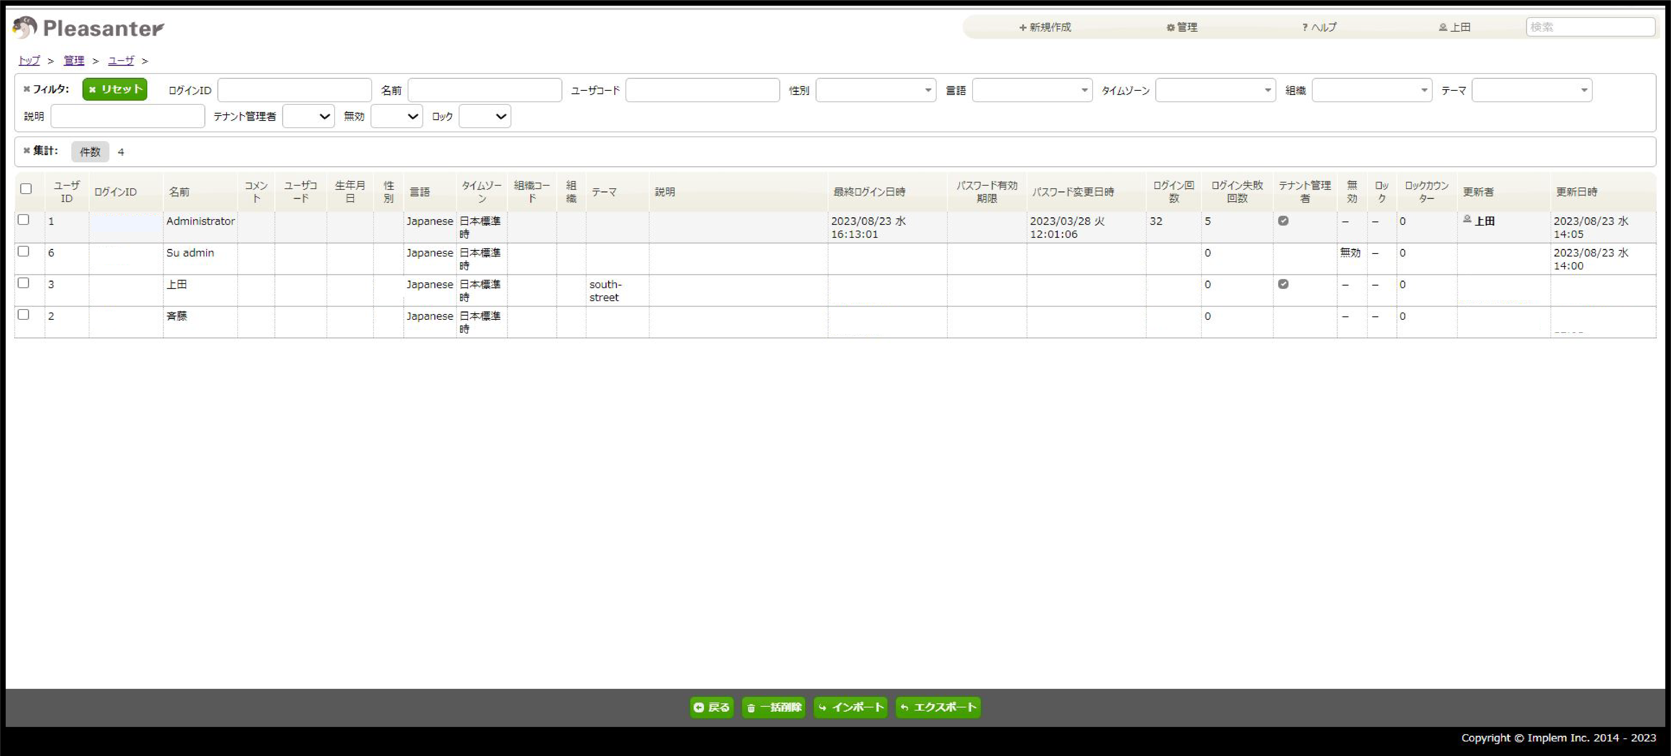The image size is (1671, 756).
Task: Open the ロック filter dropdown
Action: click(485, 116)
